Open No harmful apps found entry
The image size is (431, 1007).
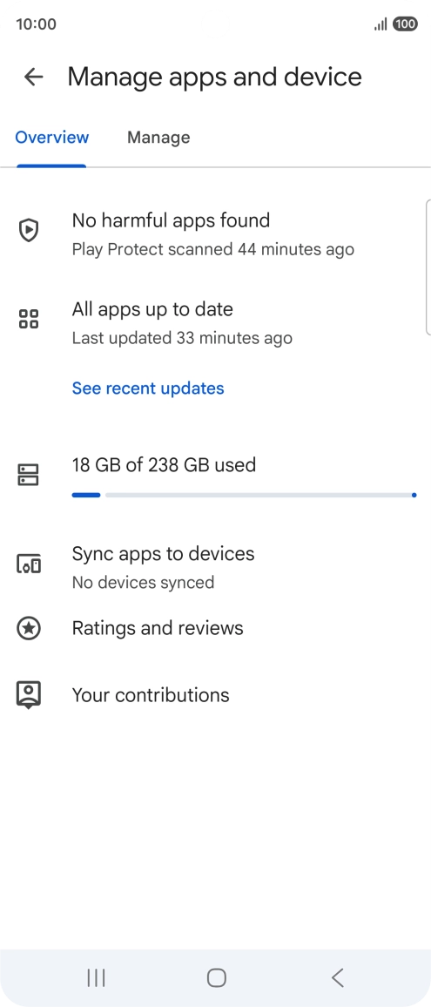pos(215,233)
